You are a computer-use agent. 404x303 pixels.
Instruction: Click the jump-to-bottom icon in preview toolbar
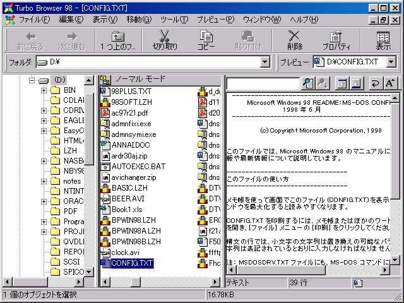(x=356, y=83)
